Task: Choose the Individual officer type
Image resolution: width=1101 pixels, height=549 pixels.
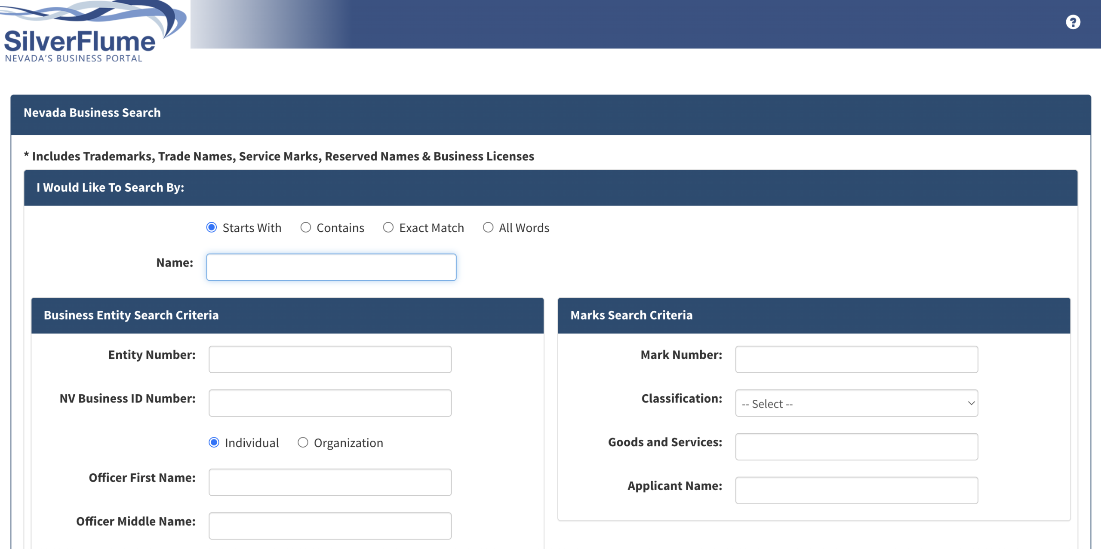Action: pos(214,442)
